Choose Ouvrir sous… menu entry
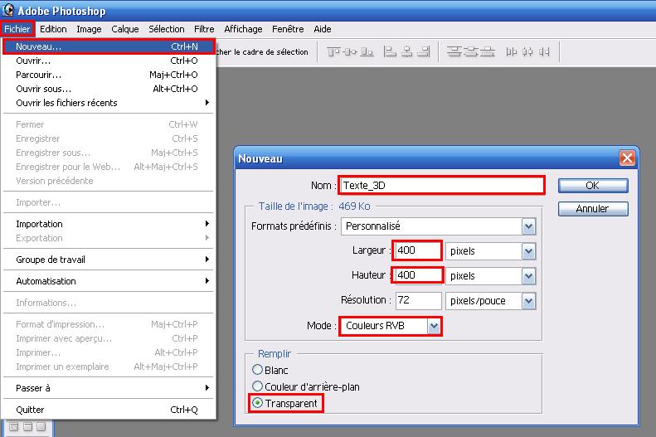This screenshot has height=437, width=656. tap(109, 89)
